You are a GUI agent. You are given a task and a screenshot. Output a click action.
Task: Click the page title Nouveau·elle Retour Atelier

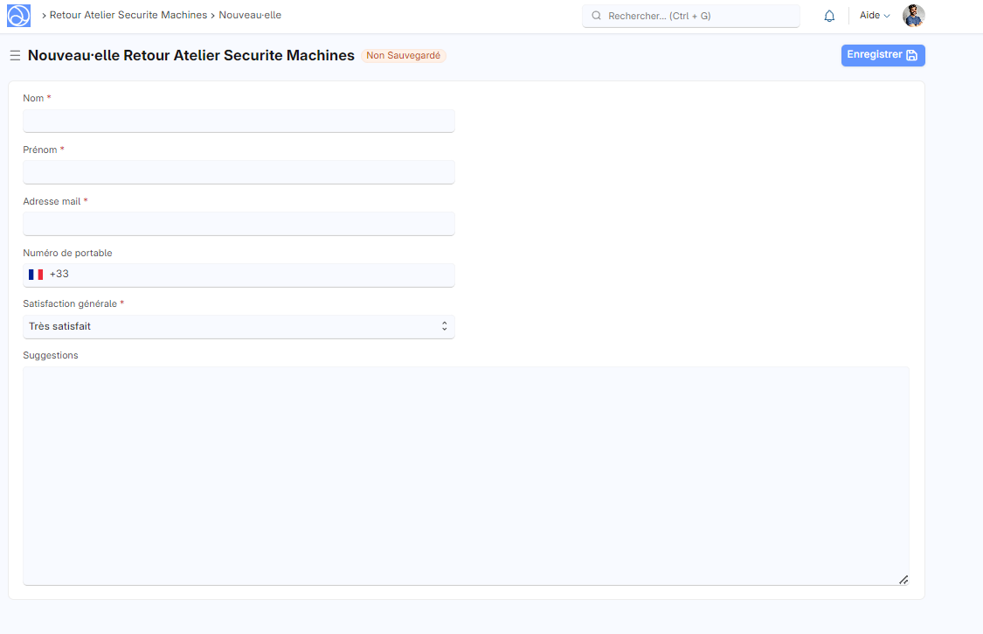click(x=191, y=56)
